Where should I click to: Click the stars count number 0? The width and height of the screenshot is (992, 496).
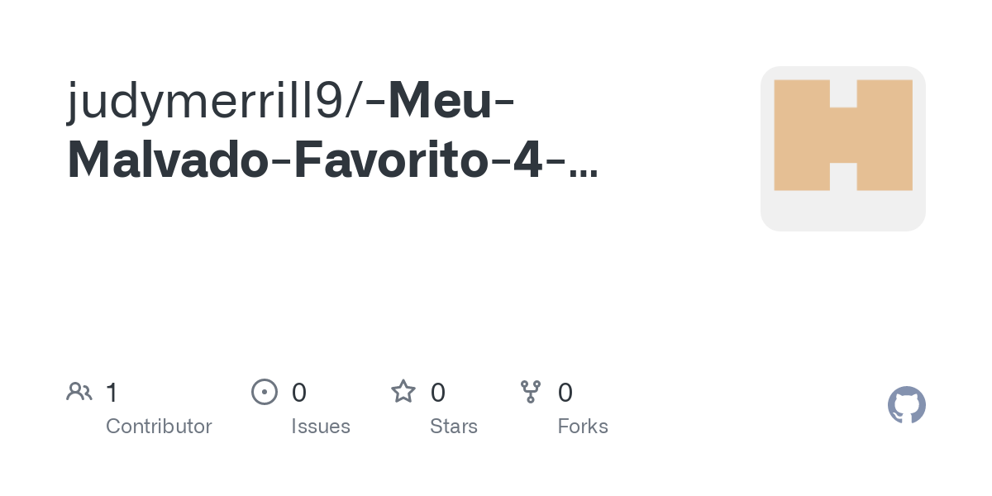(438, 393)
